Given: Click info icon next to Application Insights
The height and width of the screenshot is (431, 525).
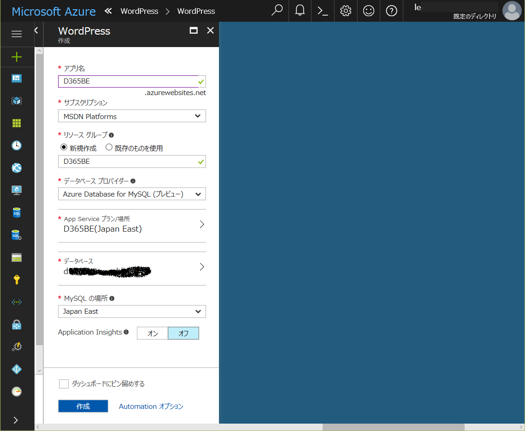Looking at the screenshot, I should (x=126, y=332).
